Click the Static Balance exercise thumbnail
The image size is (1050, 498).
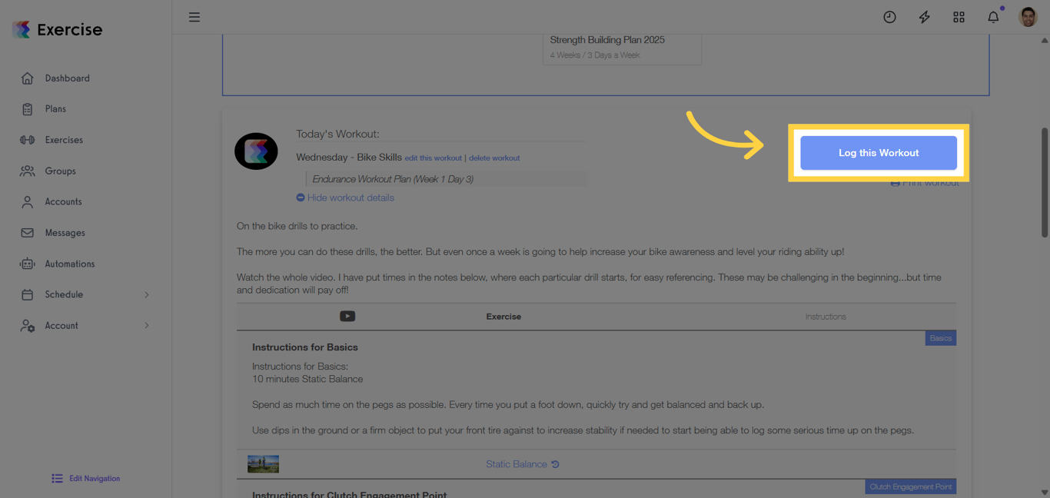(x=263, y=463)
